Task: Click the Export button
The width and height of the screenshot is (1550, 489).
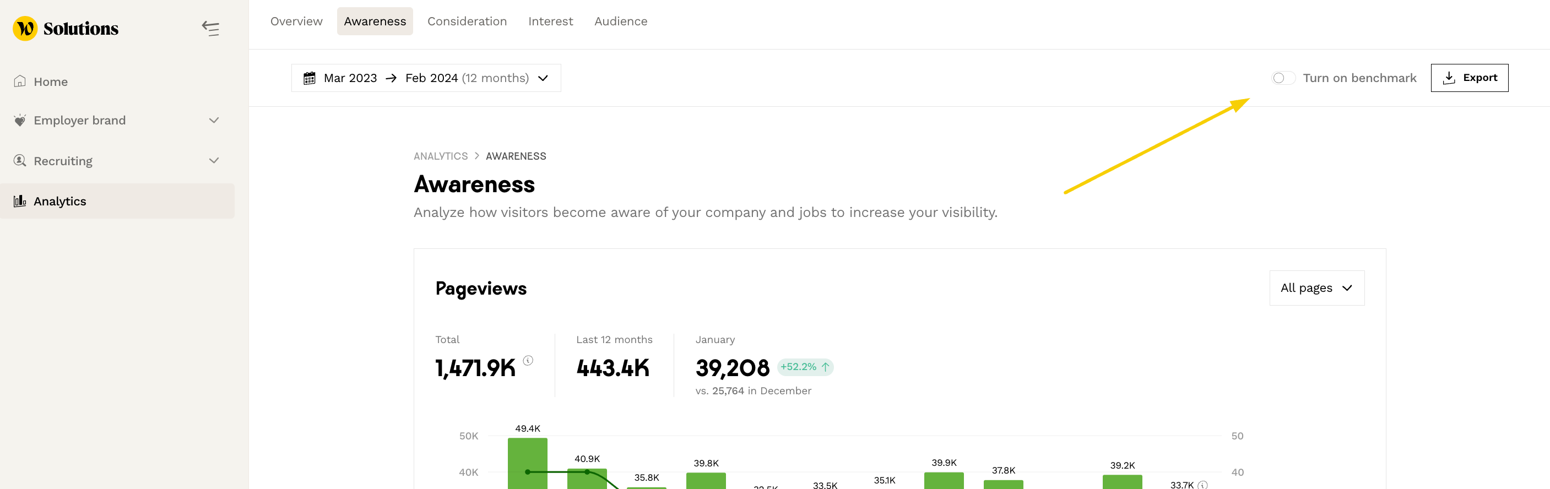Action: point(1469,78)
